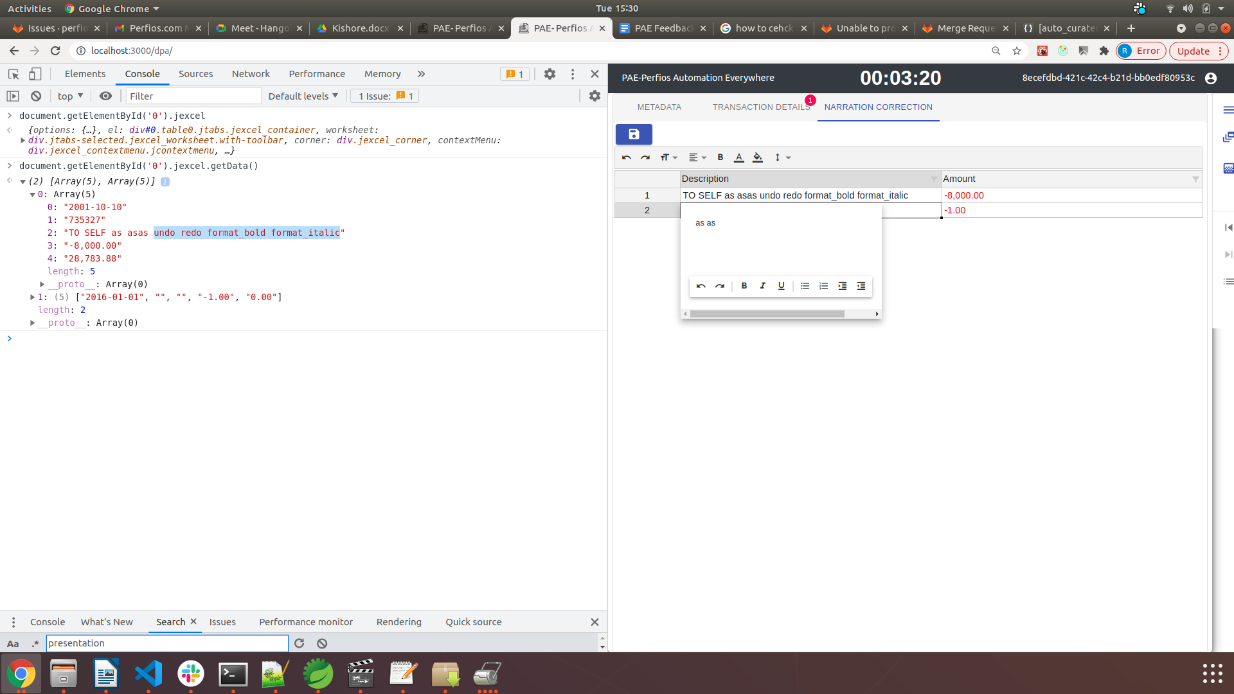Image resolution: width=1234 pixels, height=694 pixels.
Task: Switch to the TRANSACTION DETAILS tab
Action: [x=761, y=107]
